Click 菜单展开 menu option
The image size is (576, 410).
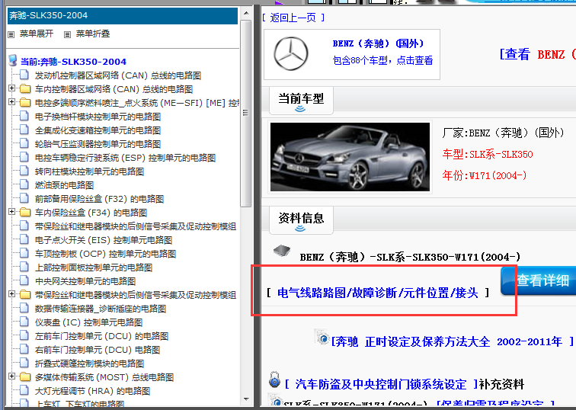(37, 34)
